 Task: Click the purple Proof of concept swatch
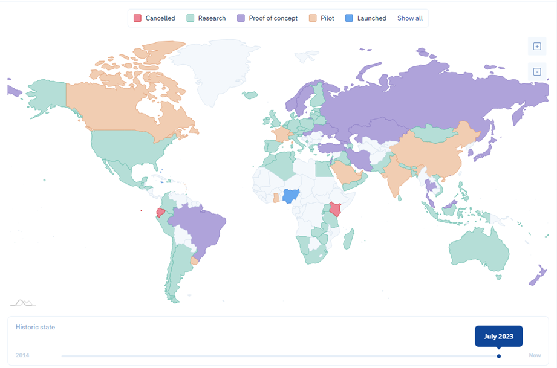point(241,18)
